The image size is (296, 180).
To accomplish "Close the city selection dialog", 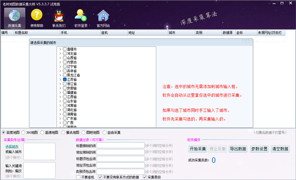I will click(x=247, y=42).
